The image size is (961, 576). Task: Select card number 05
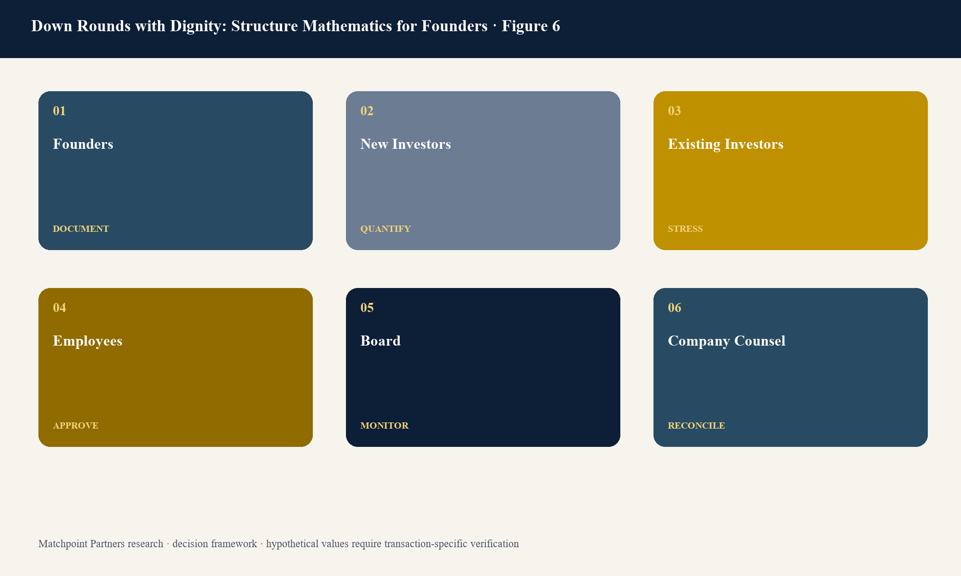coord(367,308)
